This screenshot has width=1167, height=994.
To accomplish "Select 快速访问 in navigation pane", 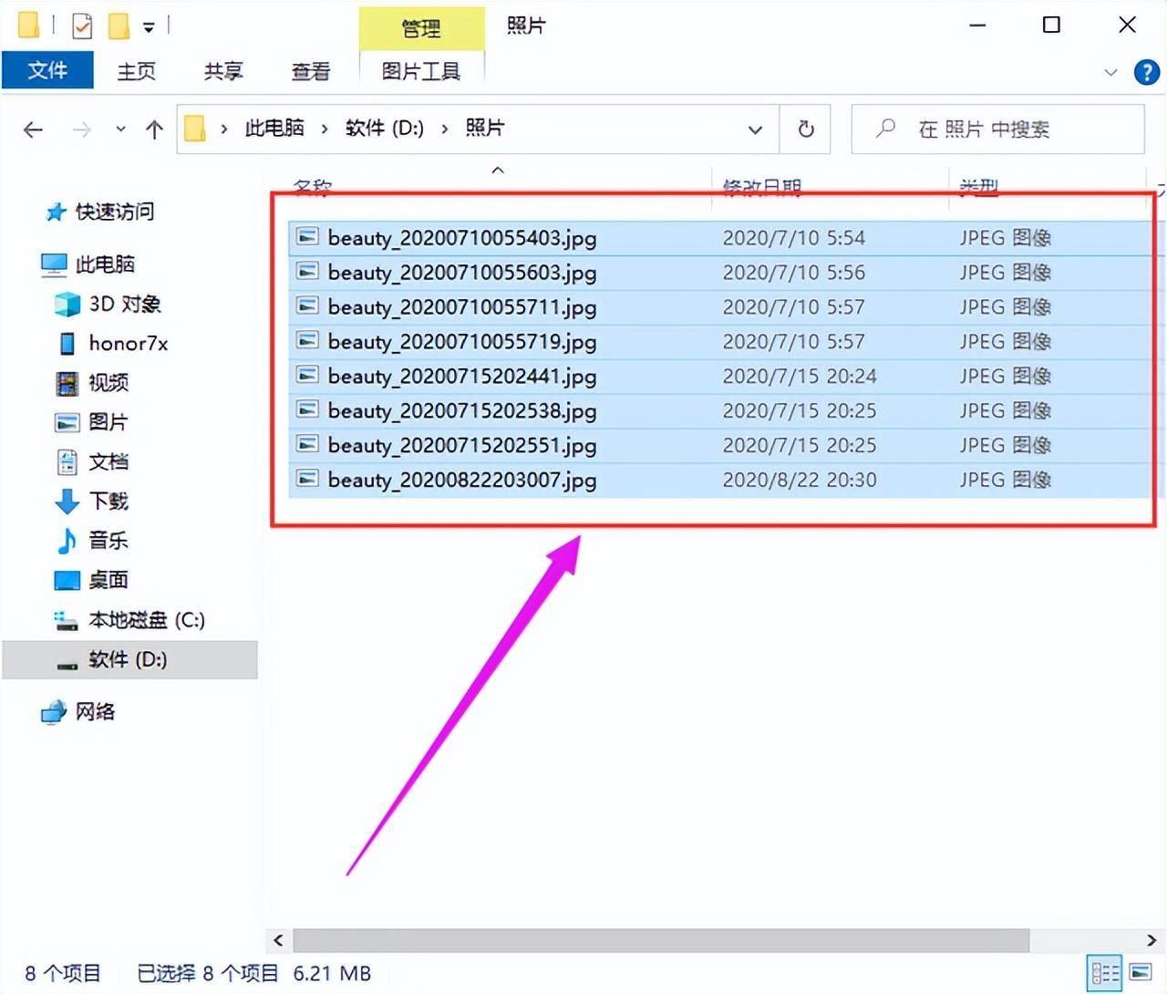I will pyautogui.click(x=115, y=212).
